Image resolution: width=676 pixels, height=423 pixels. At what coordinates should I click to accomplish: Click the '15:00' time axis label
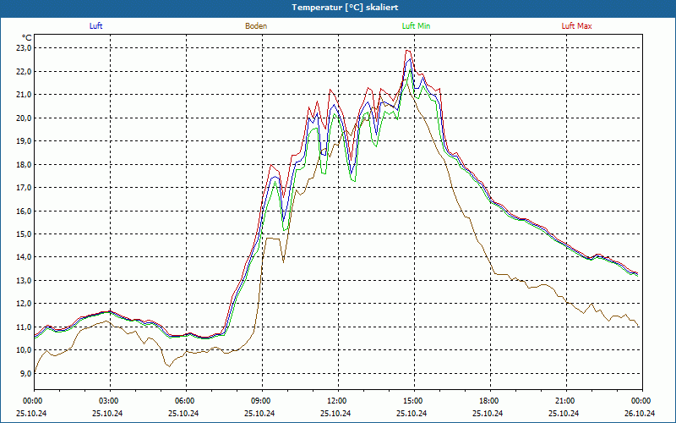click(413, 401)
